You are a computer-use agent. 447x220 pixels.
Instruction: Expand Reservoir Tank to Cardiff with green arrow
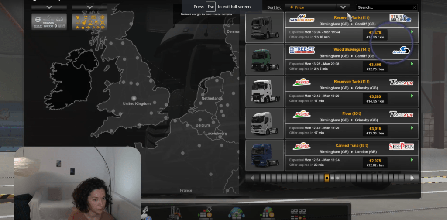coord(412,32)
